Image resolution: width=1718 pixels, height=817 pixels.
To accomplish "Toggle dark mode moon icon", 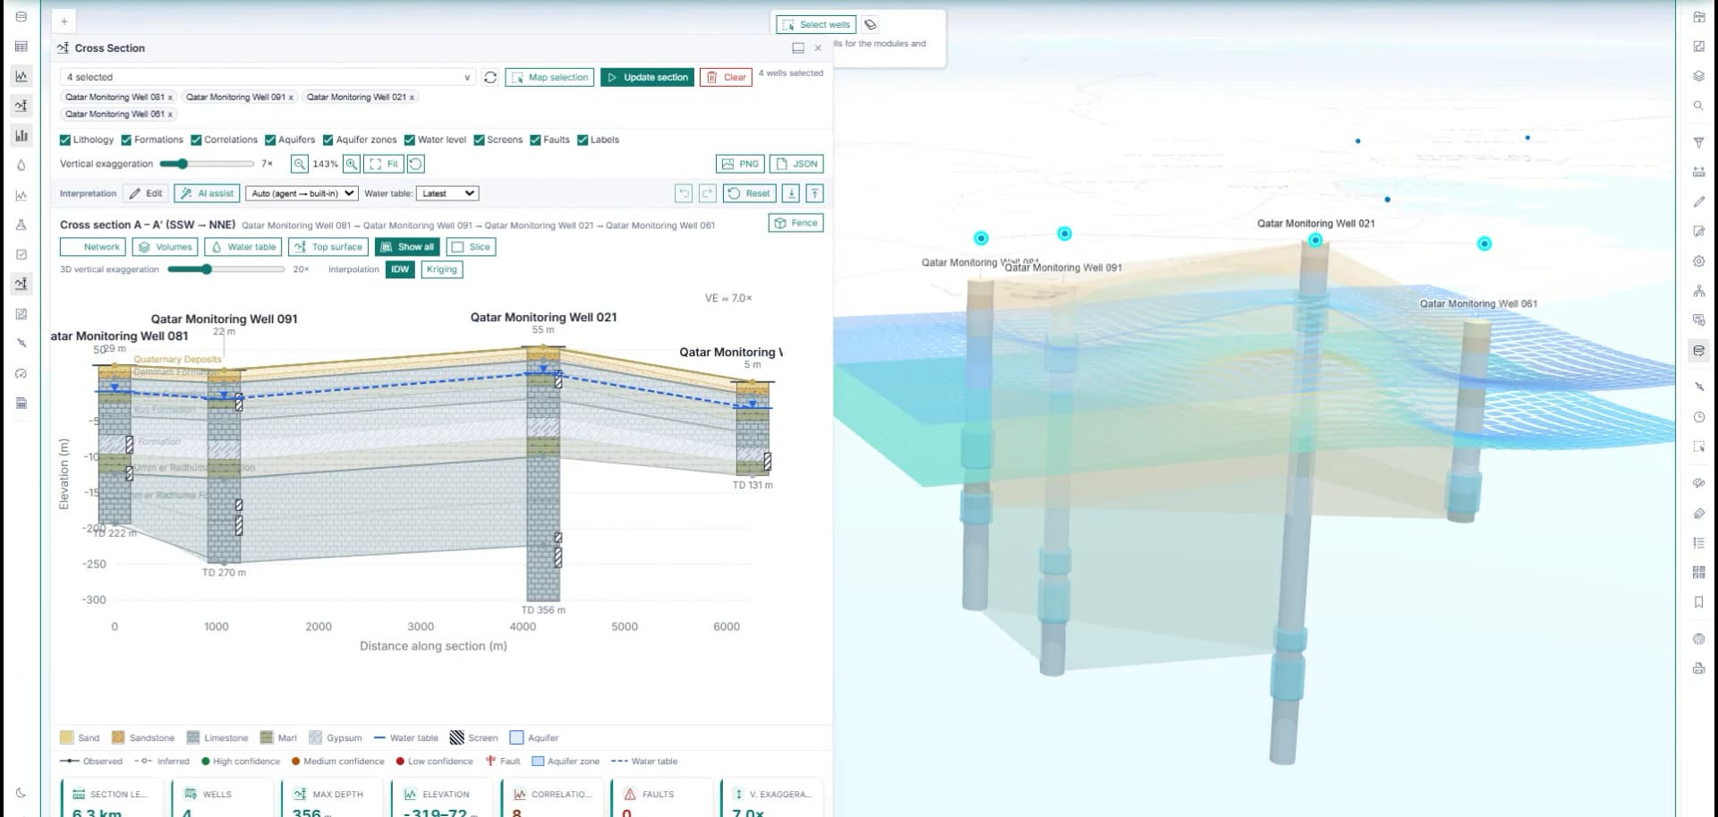I will tap(21, 793).
